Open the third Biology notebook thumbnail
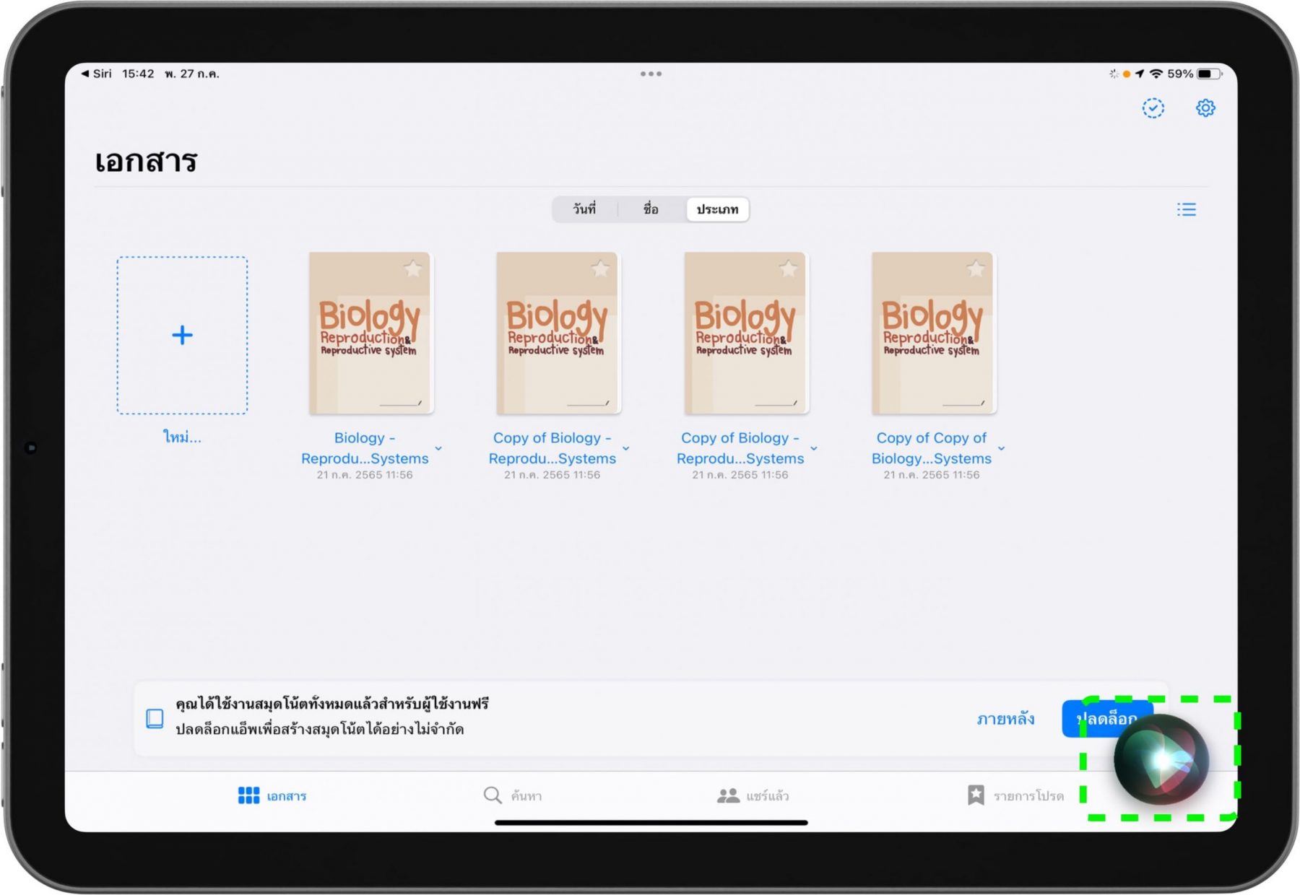 (745, 333)
